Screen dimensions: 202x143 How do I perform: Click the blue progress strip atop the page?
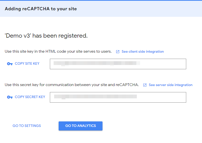pyautogui.click(x=101, y=1)
